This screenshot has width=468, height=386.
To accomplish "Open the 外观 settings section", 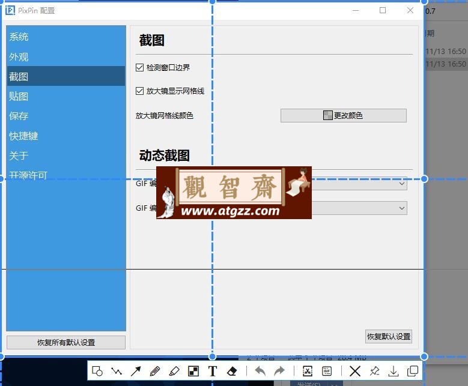I will pyautogui.click(x=66, y=56).
